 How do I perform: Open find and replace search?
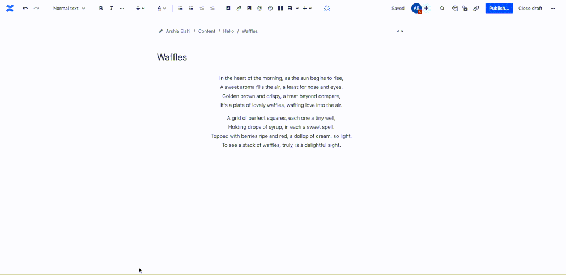pos(442,9)
